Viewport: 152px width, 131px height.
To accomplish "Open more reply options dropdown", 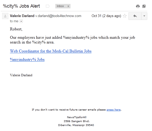I will point(144,16).
